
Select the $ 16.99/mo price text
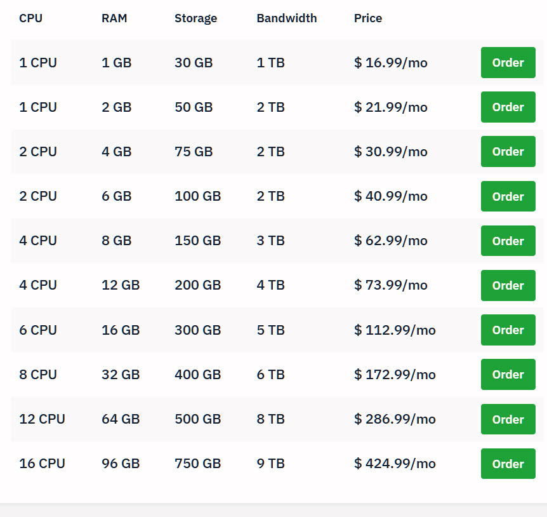point(391,63)
